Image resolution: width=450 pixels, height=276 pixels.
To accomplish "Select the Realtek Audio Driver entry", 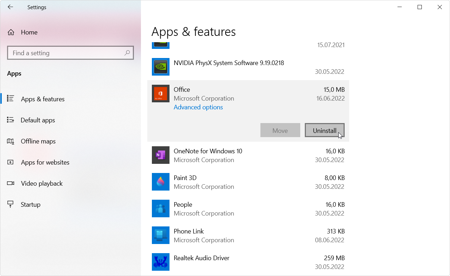I will point(248,262).
